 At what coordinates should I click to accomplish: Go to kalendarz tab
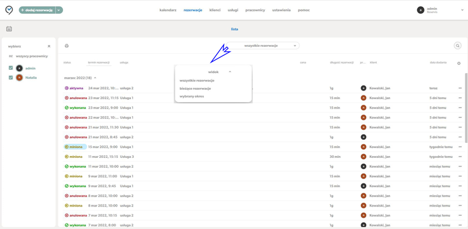tap(168, 10)
